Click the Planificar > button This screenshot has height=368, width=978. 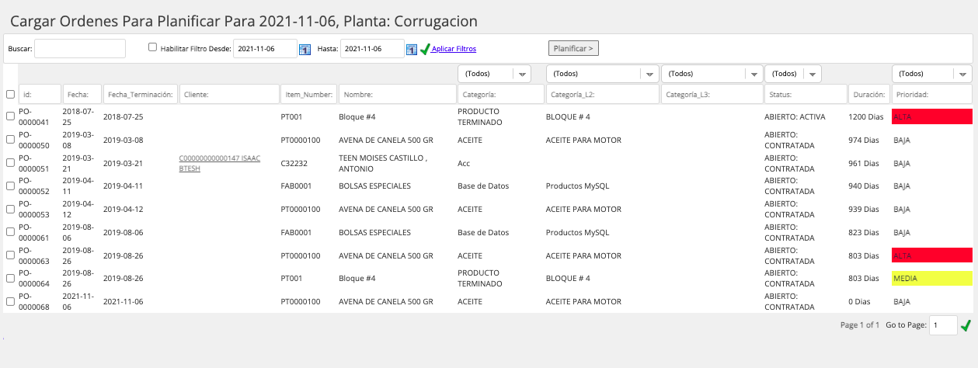click(x=573, y=48)
